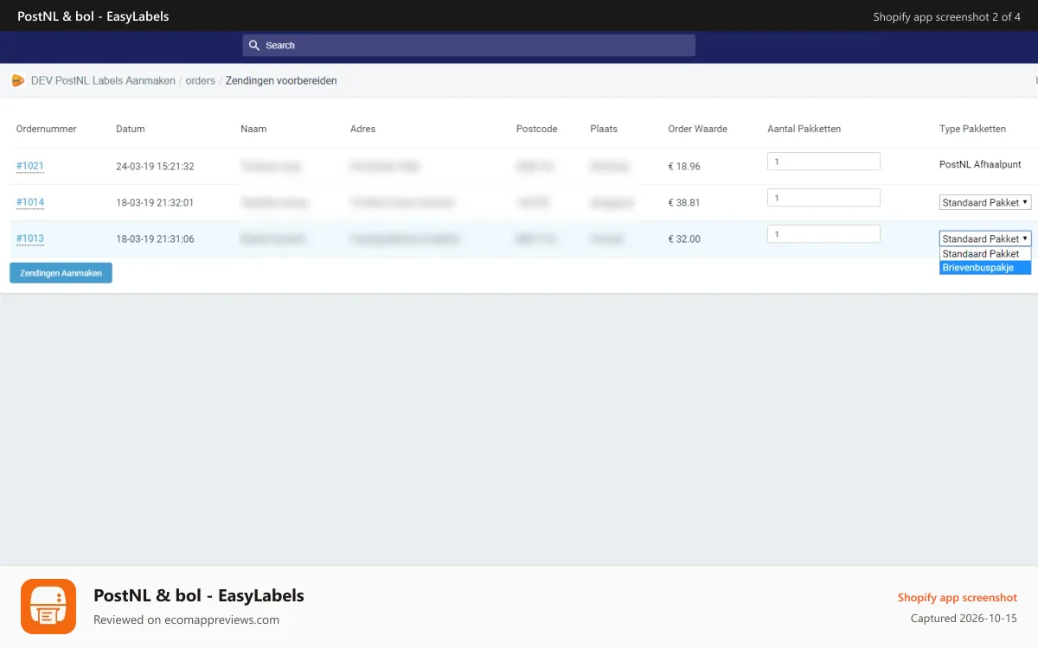Click date 24-03-19 15:21:32 cell
The image size is (1038, 648).
click(155, 167)
